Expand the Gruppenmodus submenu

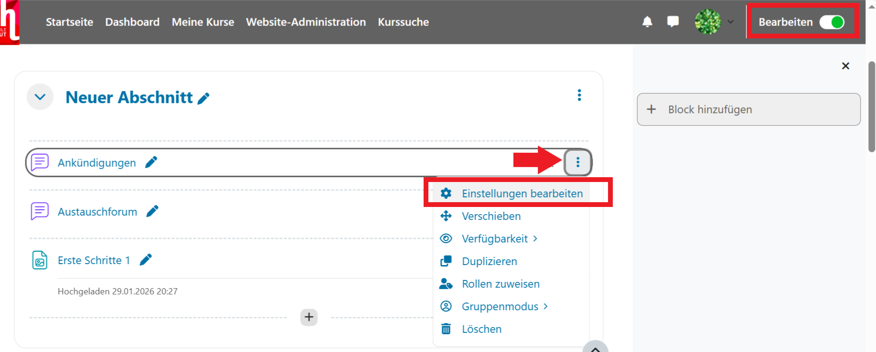pos(504,306)
